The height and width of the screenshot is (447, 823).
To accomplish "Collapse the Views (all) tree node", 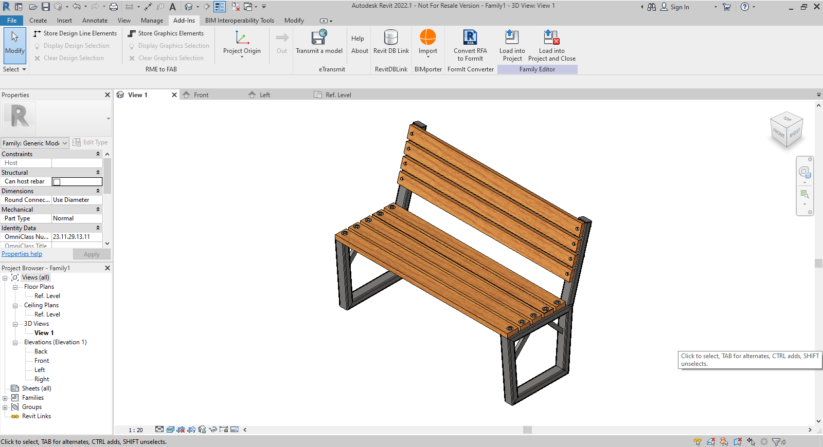I will point(5,278).
